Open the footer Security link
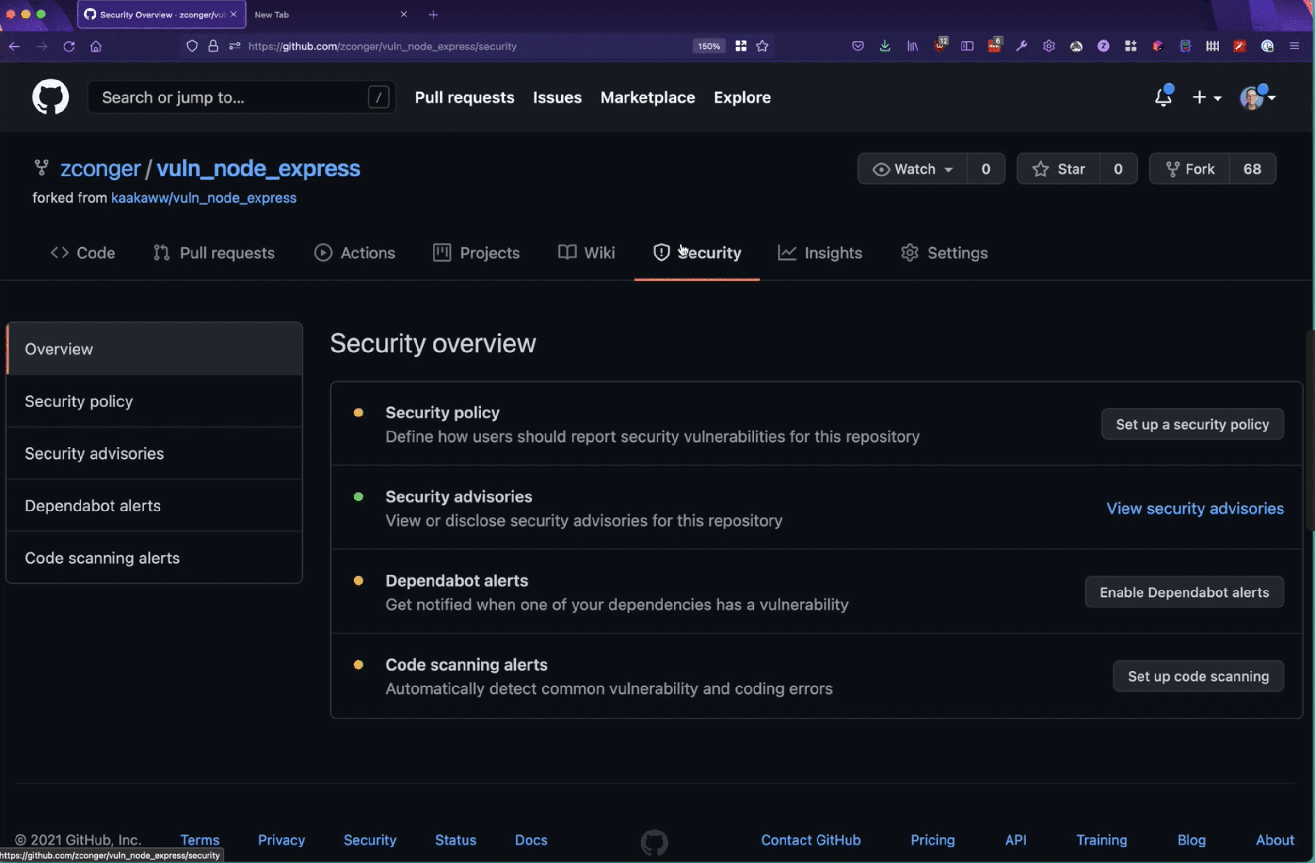Viewport: 1315px width, 863px height. [x=369, y=839]
